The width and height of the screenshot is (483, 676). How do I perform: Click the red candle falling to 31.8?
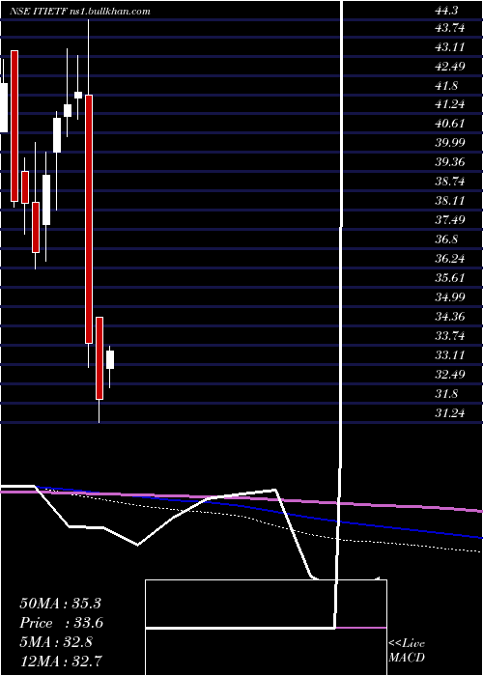coord(99,358)
